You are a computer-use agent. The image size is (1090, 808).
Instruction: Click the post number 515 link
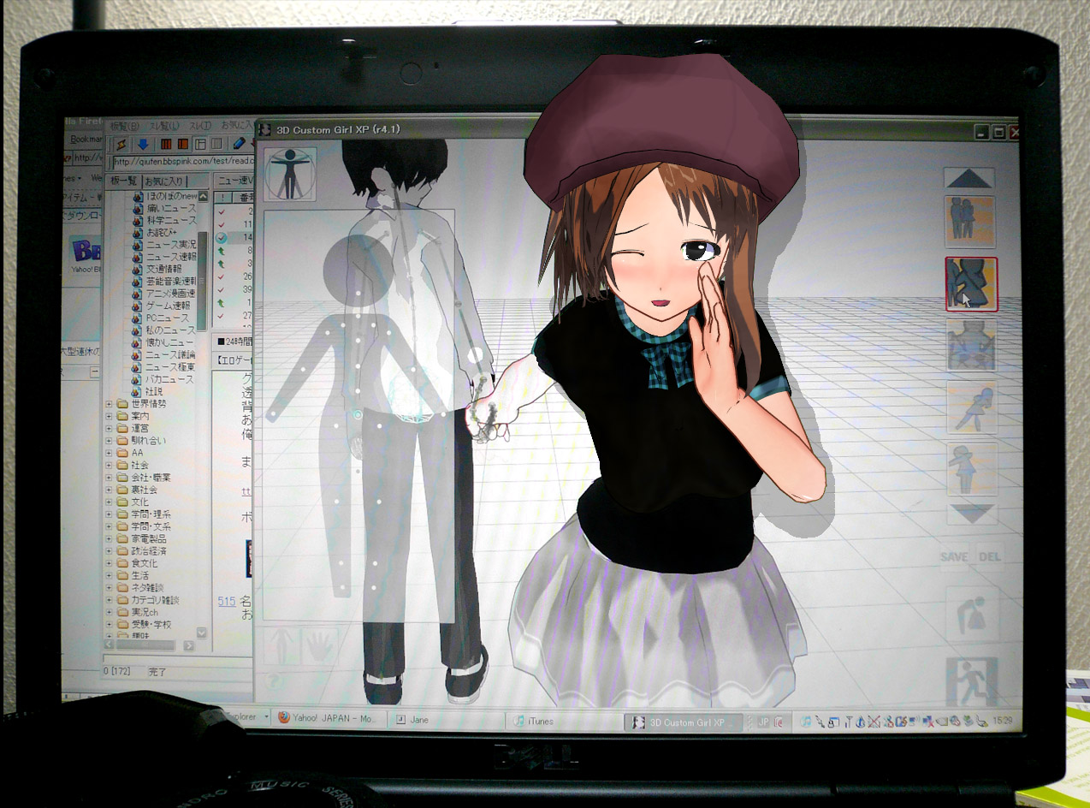[226, 602]
